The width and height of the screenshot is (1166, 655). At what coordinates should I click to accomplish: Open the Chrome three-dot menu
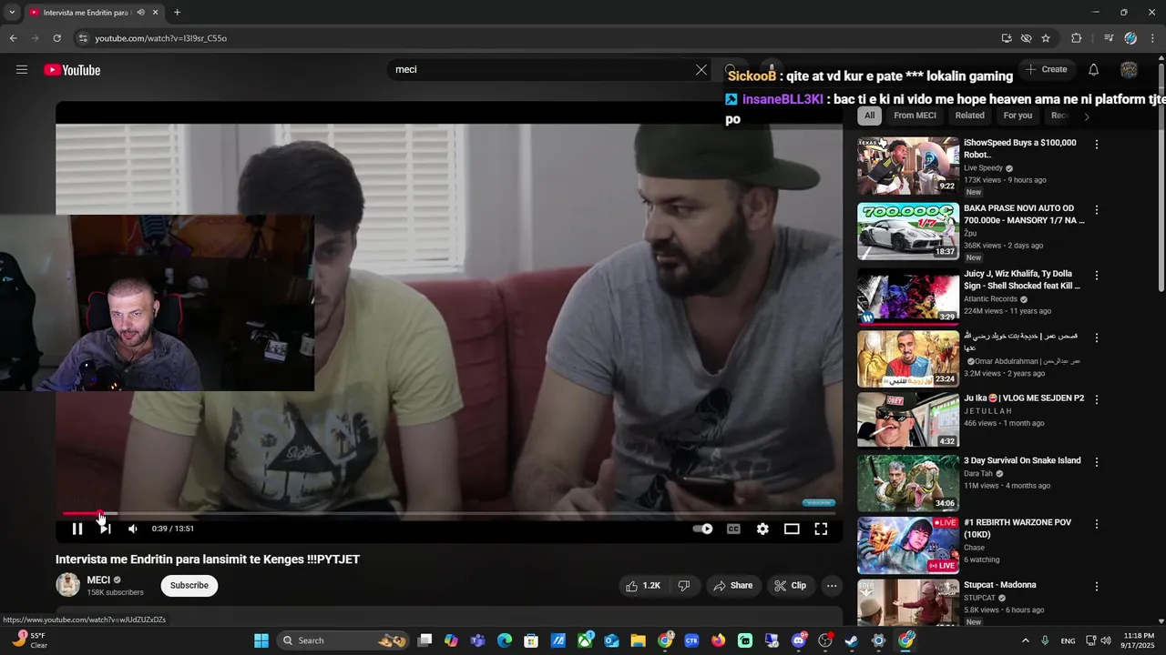click(1154, 38)
